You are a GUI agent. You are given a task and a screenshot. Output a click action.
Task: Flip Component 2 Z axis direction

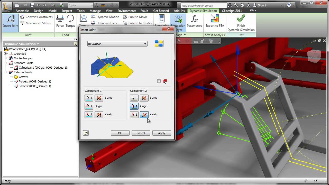point(144,98)
